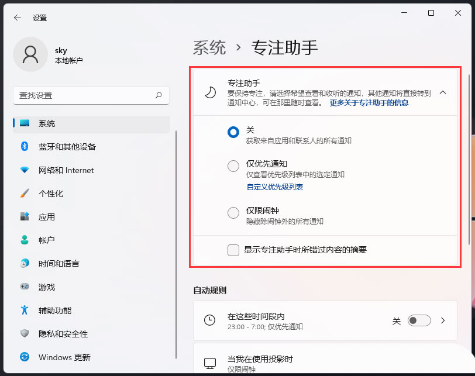The width and height of the screenshot is (475, 376).
Task: Click the Windows 更新 refresh icon
Action: pyautogui.click(x=25, y=357)
